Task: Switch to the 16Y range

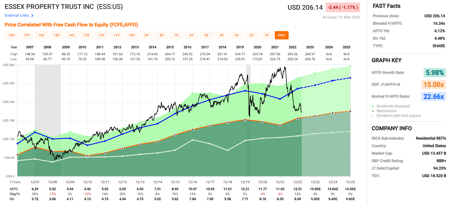Action: coord(42,35)
